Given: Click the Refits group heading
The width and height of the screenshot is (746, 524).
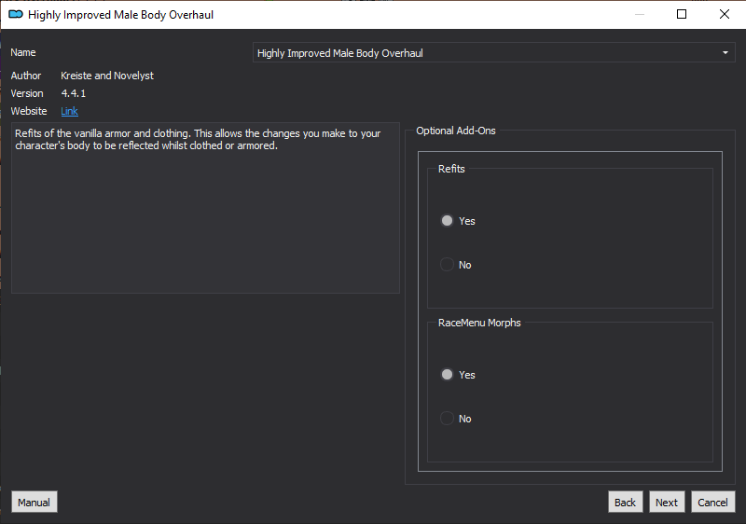Looking at the screenshot, I should 451,169.
